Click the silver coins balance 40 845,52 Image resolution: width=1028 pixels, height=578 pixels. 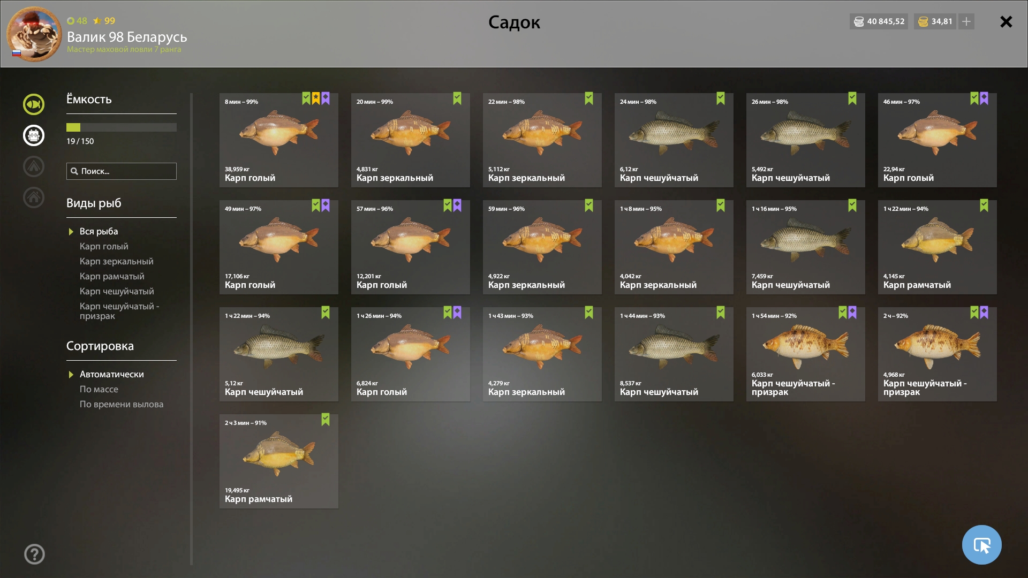(879, 21)
